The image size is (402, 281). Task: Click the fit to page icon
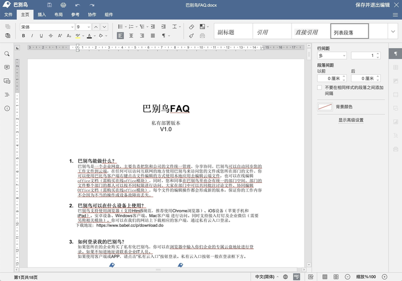pos(324,277)
